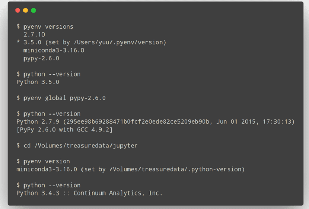Close the terminal with the red button

point(17,10)
